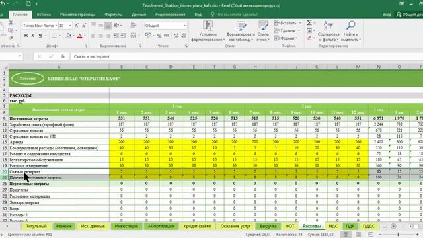Open text orientation options
The height and width of the screenshot is (238, 423).
coord(117,25)
